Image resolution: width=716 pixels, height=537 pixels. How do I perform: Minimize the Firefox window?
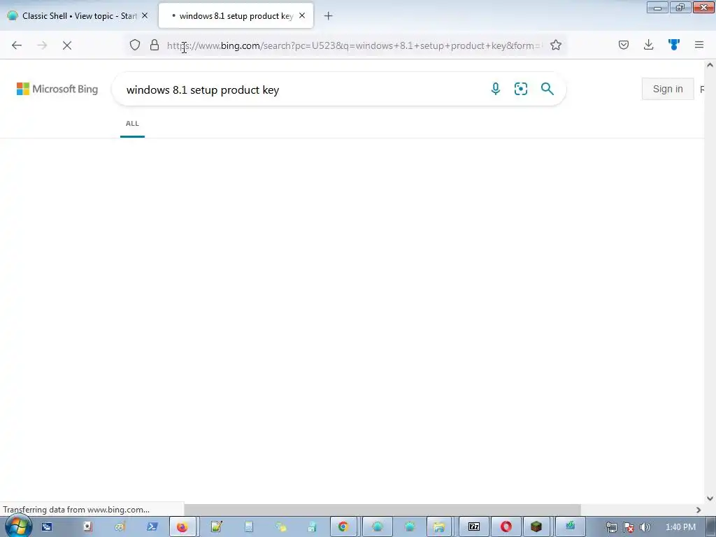coord(657,7)
